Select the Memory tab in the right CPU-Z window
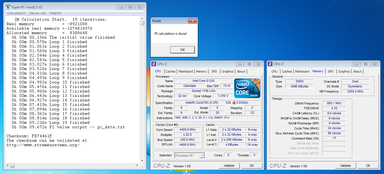 tap(318, 71)
